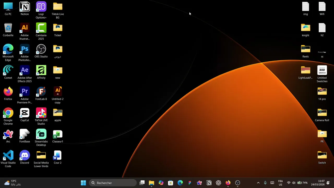Select the Adobe Illustrator desktop icon
The height and width of the screenshot is (188, 334).
pos(25,32)
